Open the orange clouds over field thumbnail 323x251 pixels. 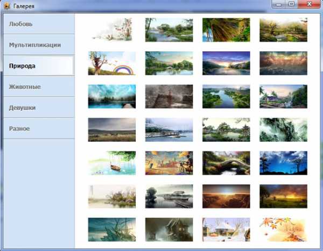pos(283,63)
